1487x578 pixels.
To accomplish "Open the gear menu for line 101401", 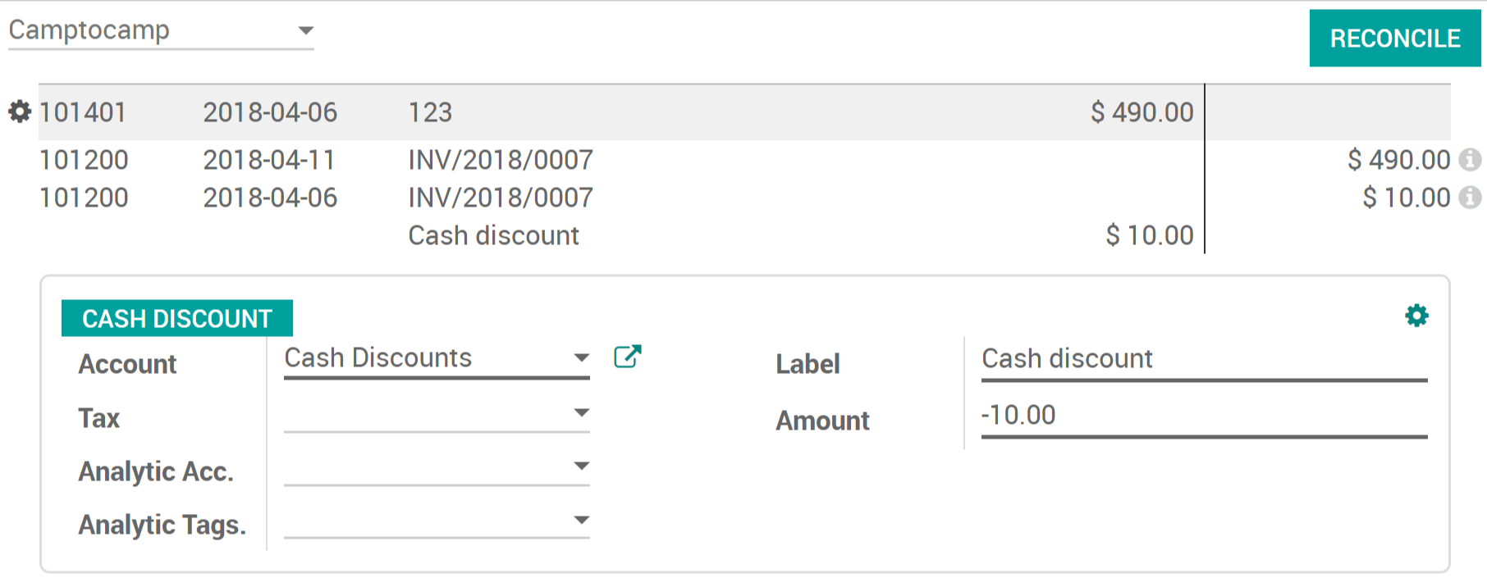I will click(x=20, y=112).
